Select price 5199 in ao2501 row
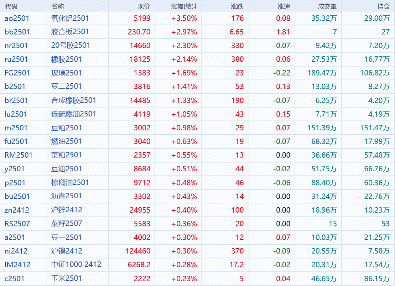The height and width of the screenshot is (286, 395). click(142, 18)
